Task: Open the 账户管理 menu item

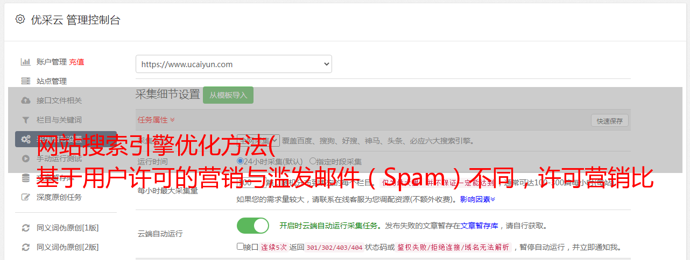Action: (x=52, y=62)
